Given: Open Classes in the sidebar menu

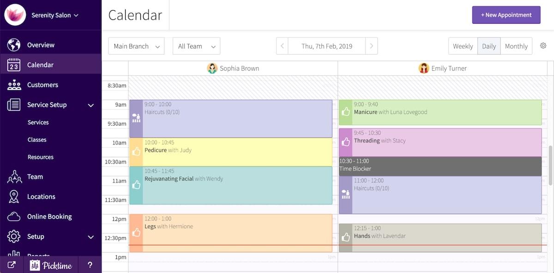Looking at the screenshot, I should coord(37,140).
